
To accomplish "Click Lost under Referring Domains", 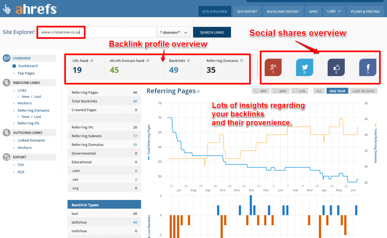I will (37, 117).
